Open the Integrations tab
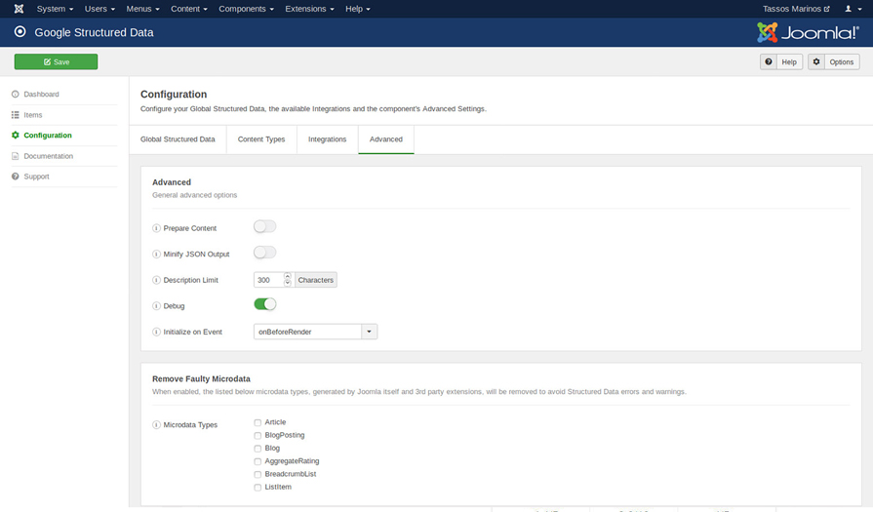This screenshot has width=873, height=512. point(327,139)
